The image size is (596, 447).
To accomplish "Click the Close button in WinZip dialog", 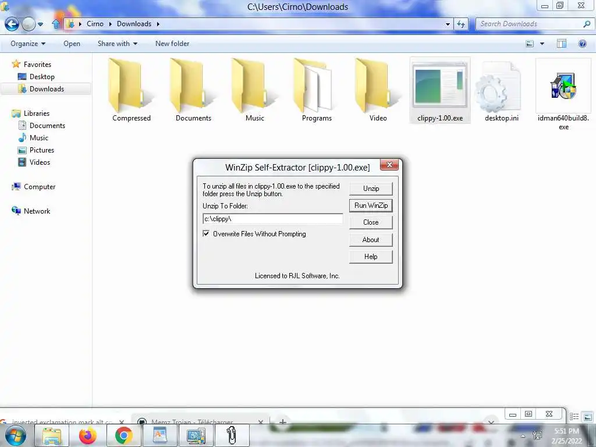I will (371, 222).
